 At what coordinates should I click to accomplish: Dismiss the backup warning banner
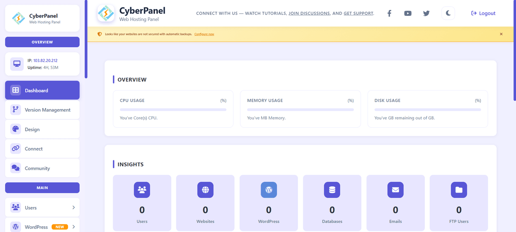click(501, 34)
